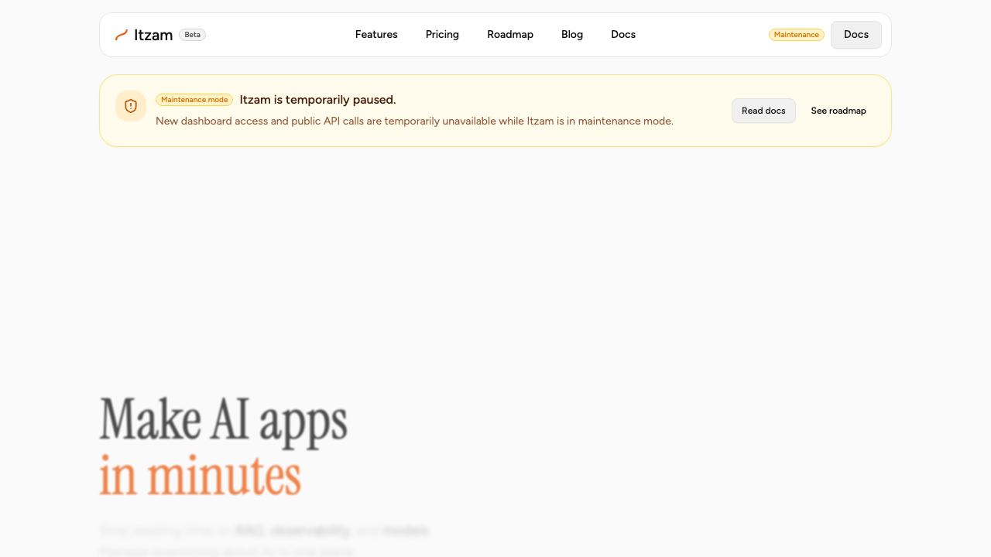Viewport: 991px width, 557px height.
Task: Click the 'New dashboard access' description text
Action: pos(414,121)
